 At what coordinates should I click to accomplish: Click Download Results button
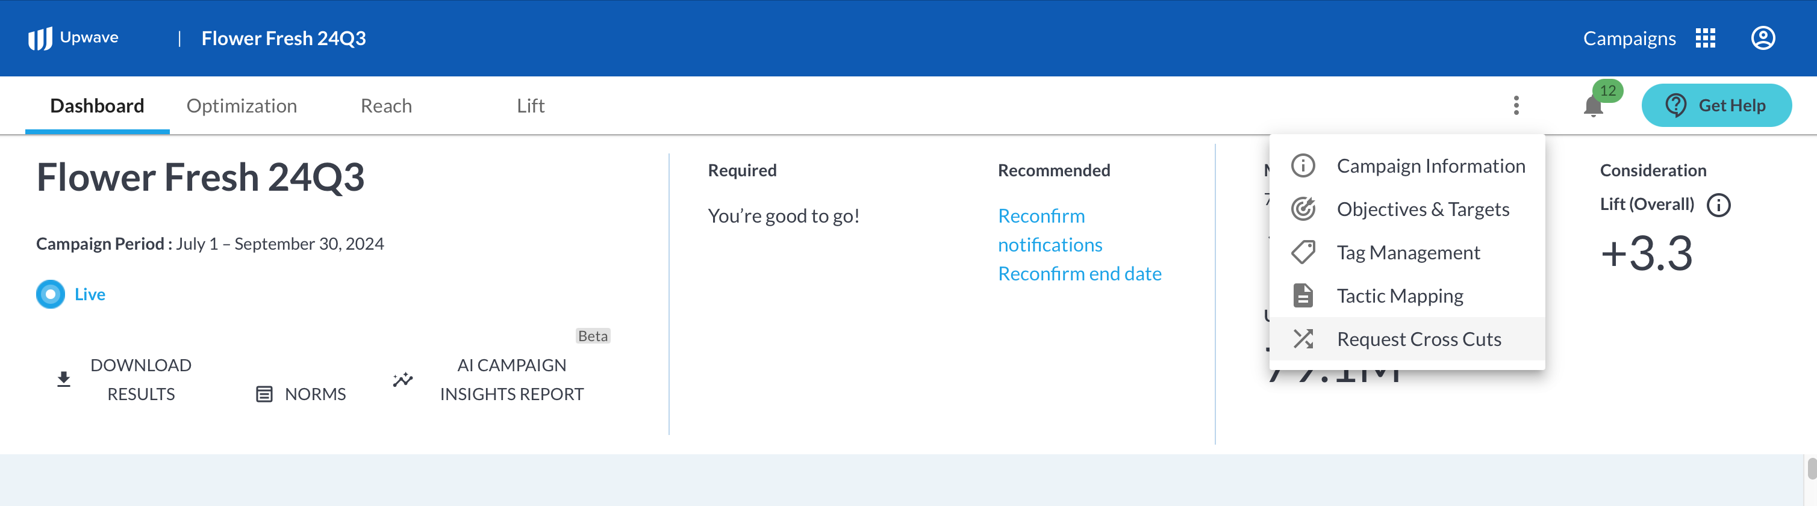[125, 379]
